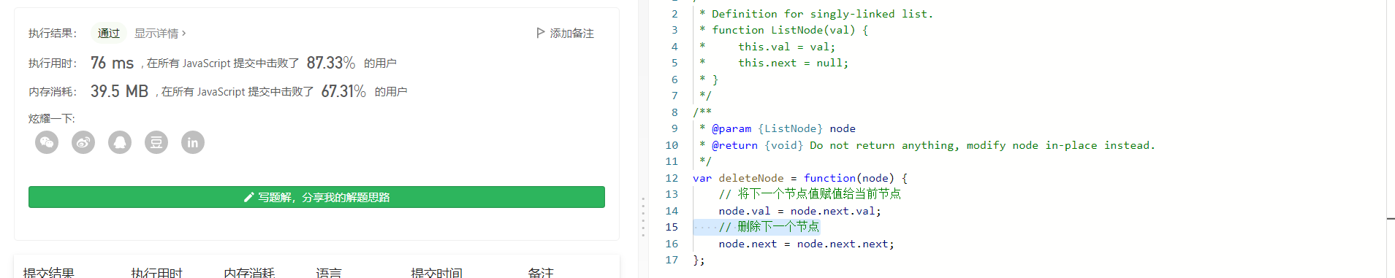
Task: Click the 提交结果 column header
Action: click(49, 273)
